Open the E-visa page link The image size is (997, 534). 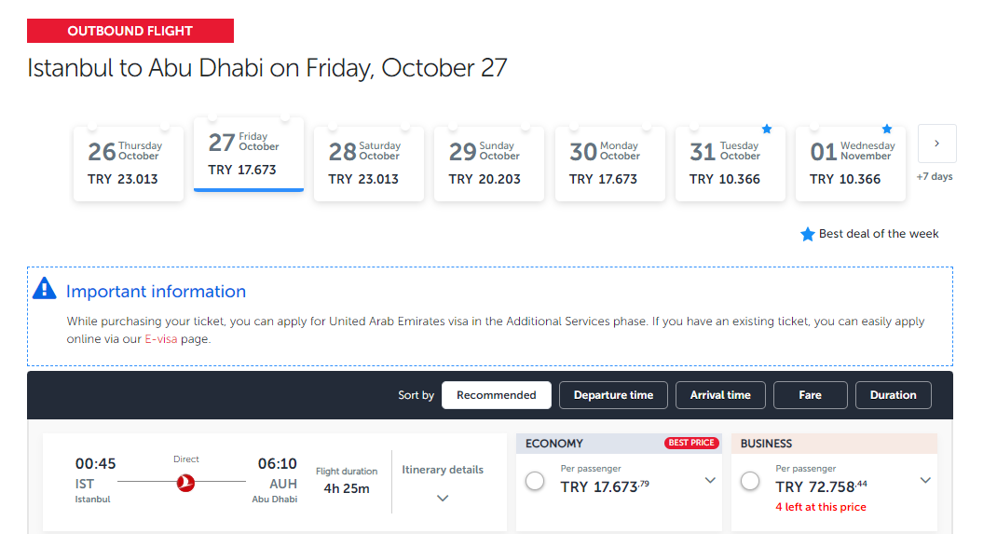coord(161,339)
